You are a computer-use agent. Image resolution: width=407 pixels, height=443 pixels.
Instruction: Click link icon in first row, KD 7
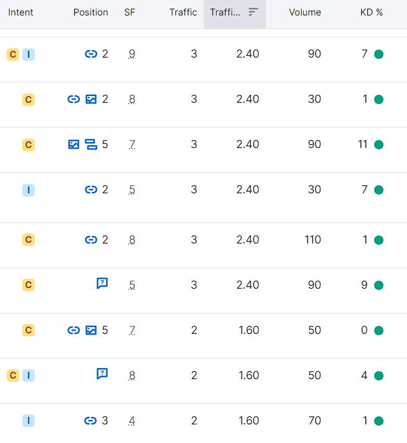(91, 54)
